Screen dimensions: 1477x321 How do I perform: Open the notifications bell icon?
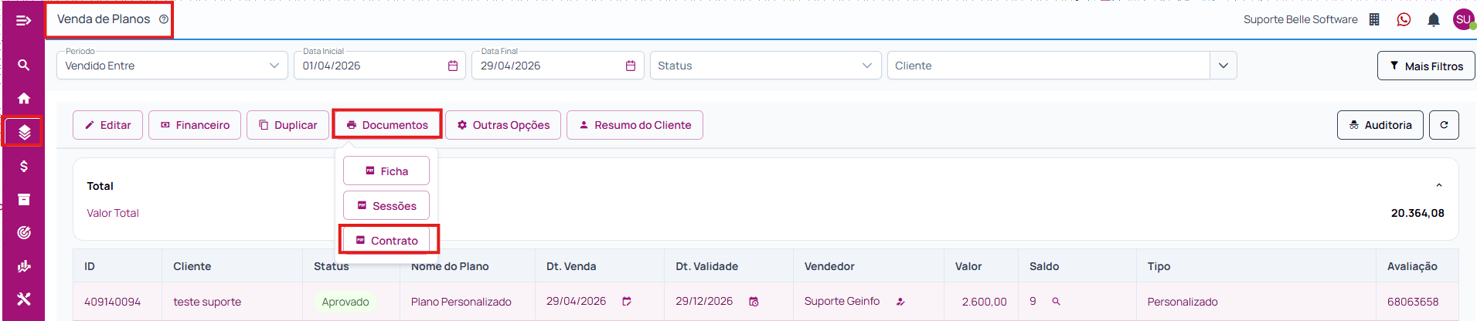[x=1433, y=19]
